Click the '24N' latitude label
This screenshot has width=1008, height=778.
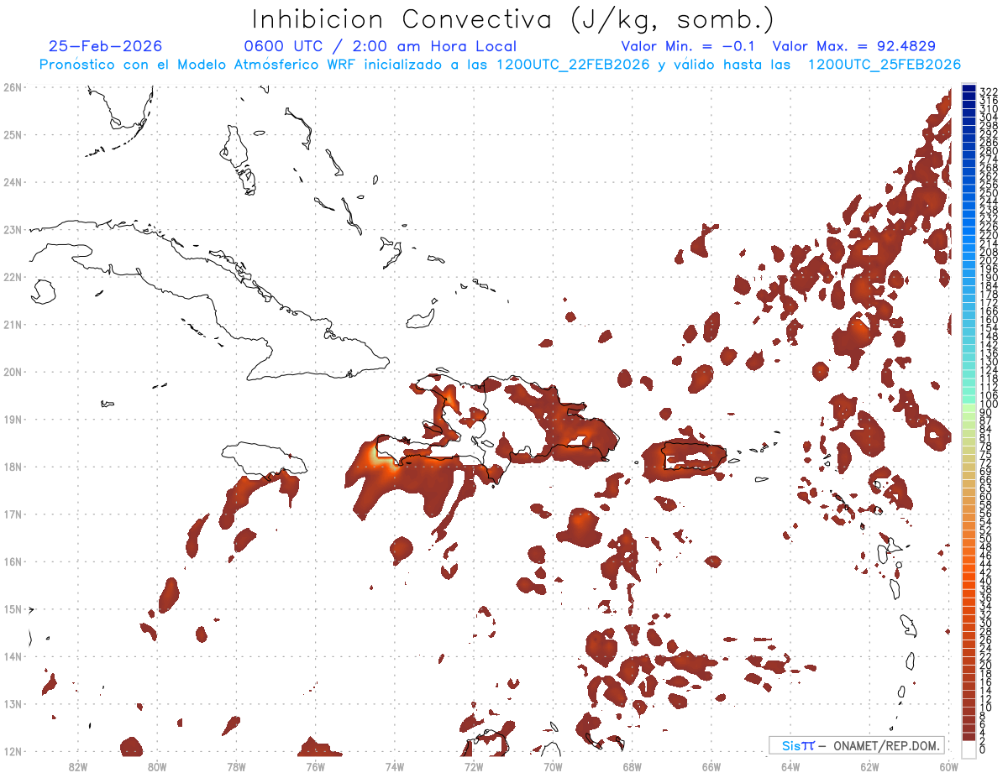(13, 182)
